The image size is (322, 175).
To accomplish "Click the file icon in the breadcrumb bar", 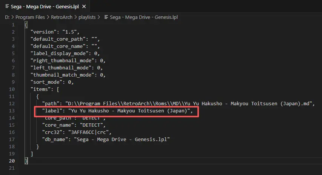I will click(x=106, y=17).
